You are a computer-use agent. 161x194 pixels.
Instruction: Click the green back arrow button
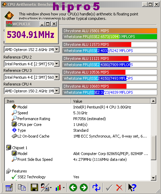point(73,187)
